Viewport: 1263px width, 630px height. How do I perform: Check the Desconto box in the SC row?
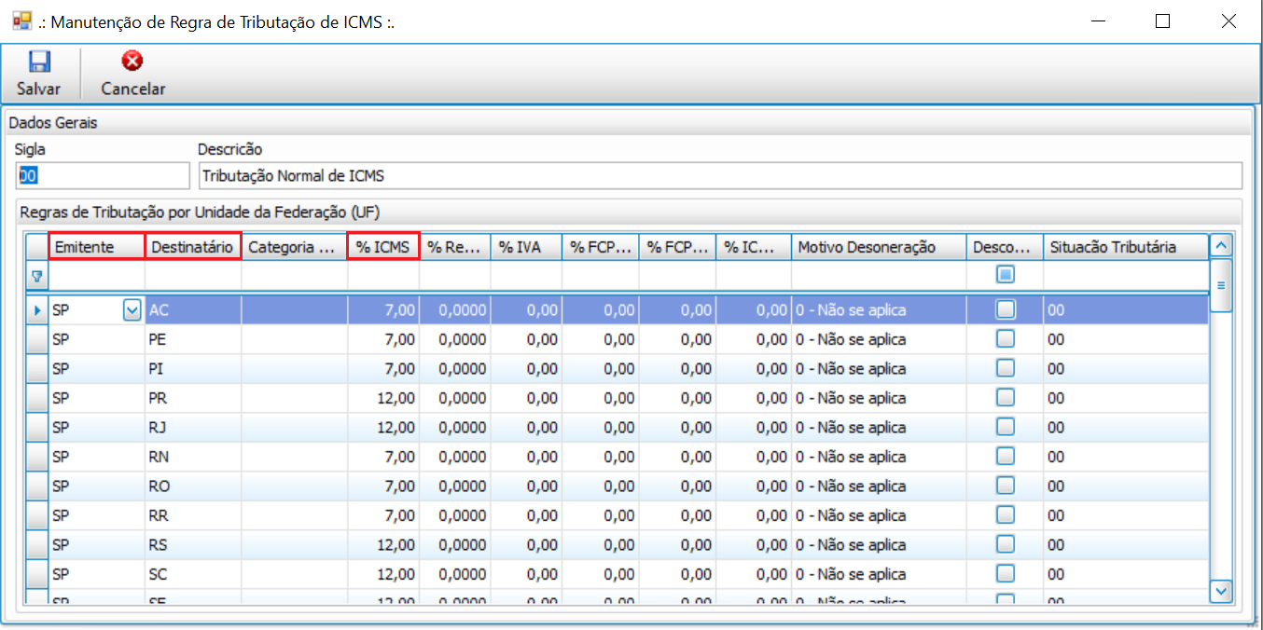click(1006, 574)
